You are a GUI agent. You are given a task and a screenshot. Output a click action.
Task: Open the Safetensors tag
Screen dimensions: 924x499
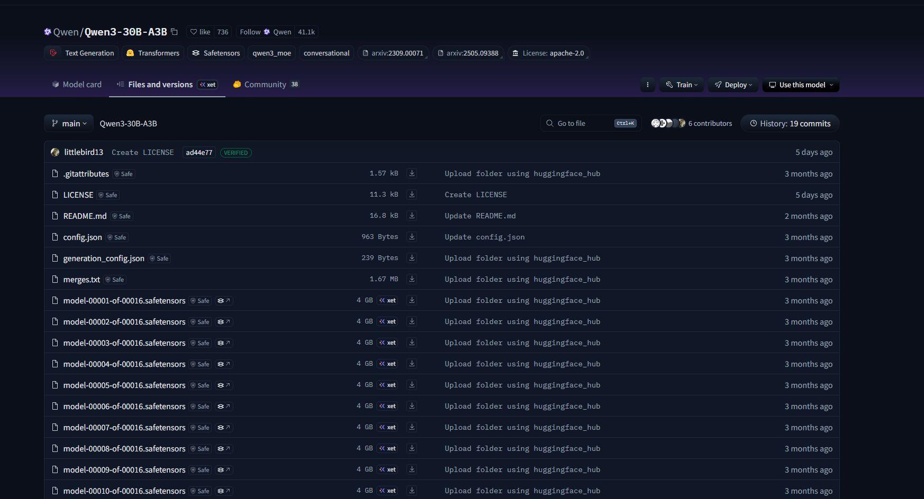click(216, 53)
